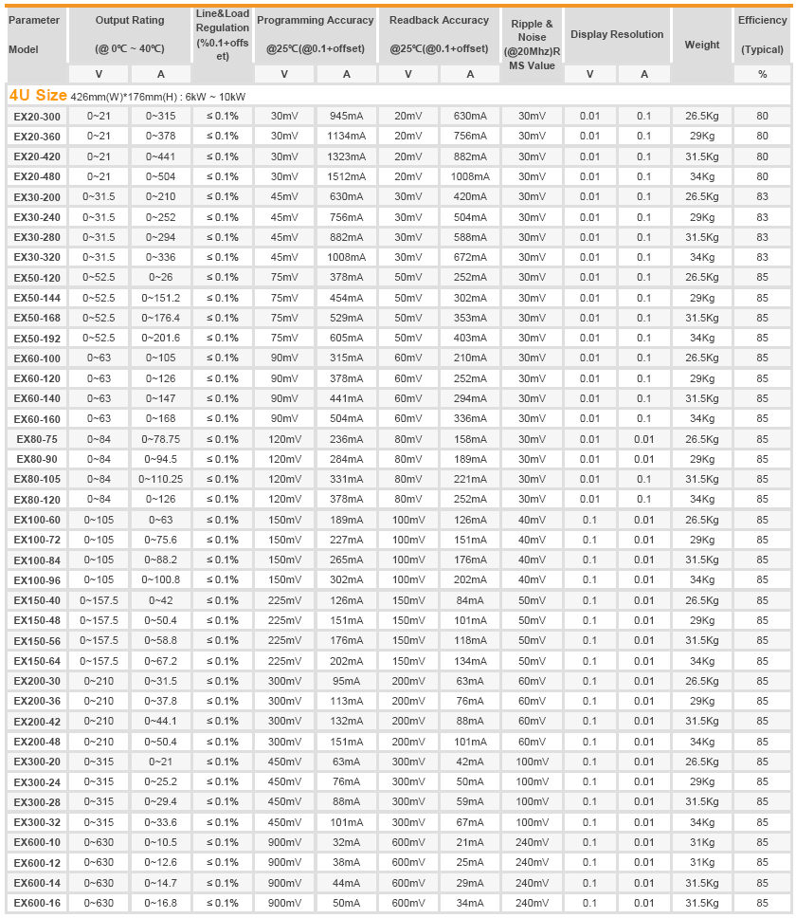Click 0~94.5 in the EX80-90 row
796x918 pixels.
click(x=161, y=460)
